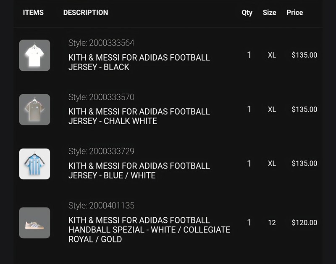336x264 pixels.
Task: Click the ITEMS column header
Action: click(33, 13)
